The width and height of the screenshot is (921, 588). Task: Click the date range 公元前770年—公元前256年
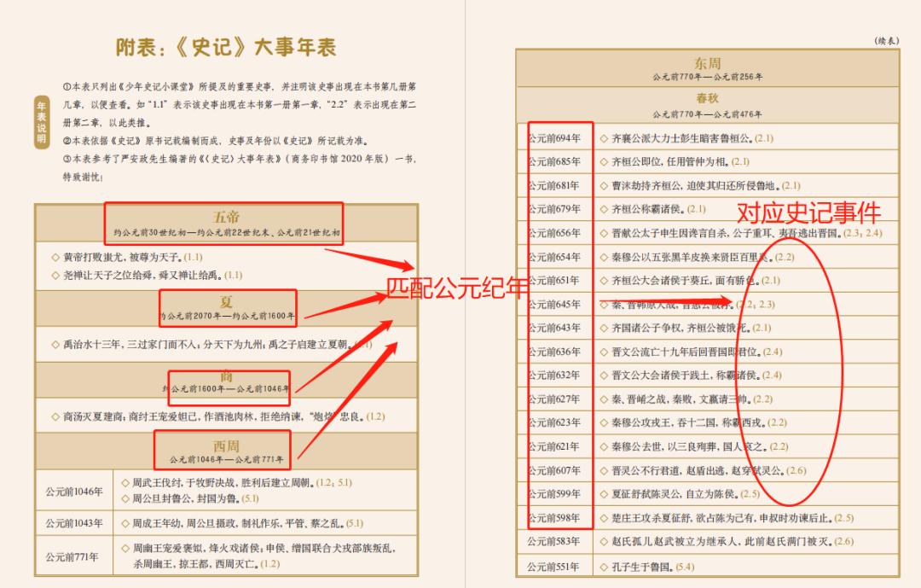(707, 77)
